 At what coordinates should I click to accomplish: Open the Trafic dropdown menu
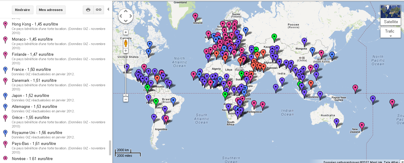390,33
